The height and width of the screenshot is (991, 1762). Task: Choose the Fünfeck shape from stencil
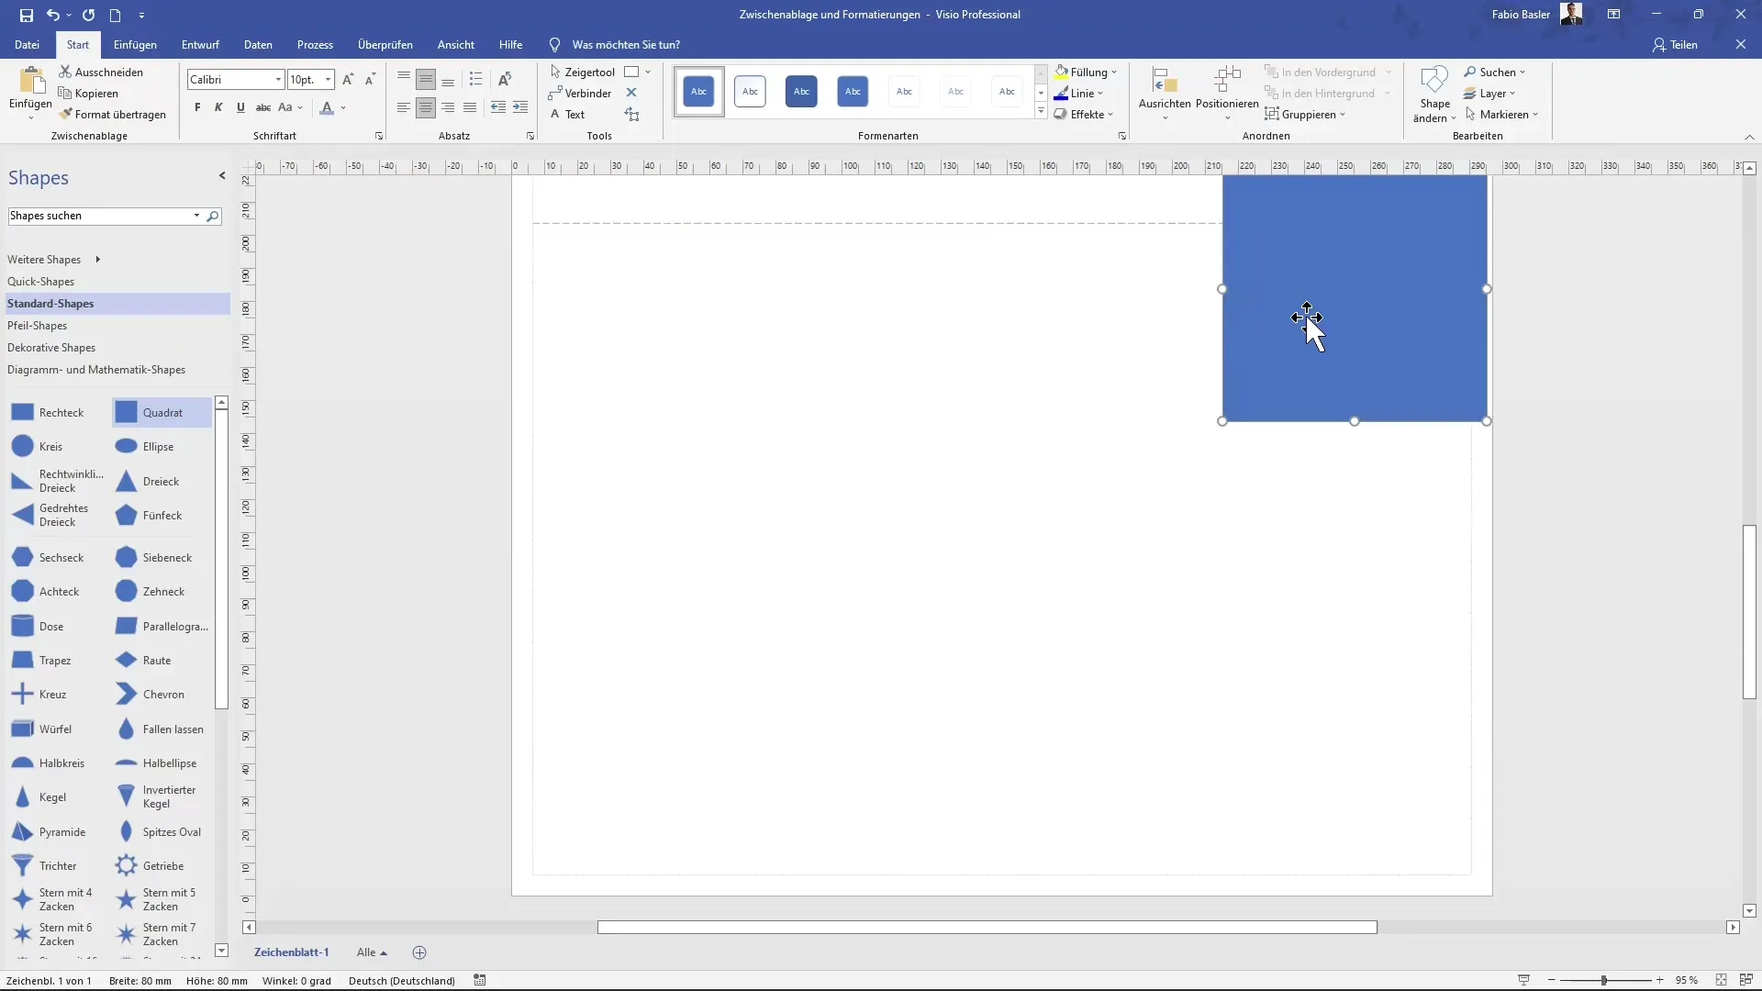point(150,515)
